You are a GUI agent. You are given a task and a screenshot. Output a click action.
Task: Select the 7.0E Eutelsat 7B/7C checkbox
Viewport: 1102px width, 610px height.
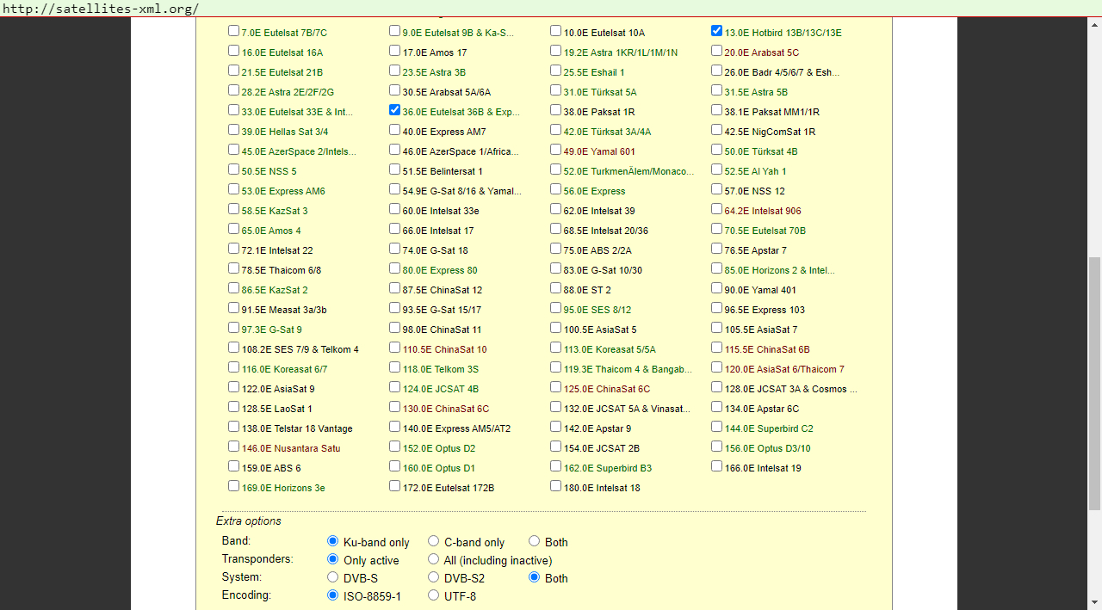(x=234, y=31)
